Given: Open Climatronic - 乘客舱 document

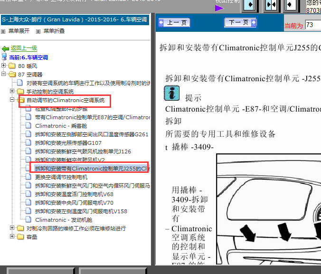Looking at the screenshot, I should (x=61, y=126).
